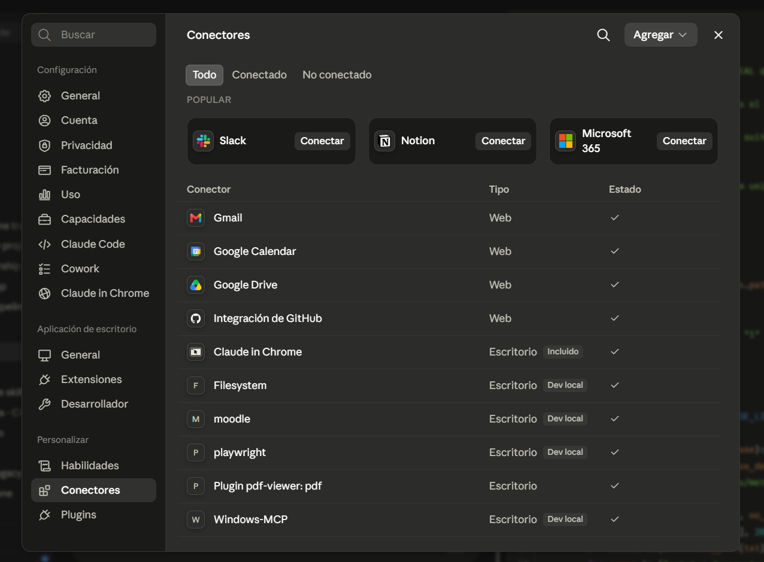Open the sidebar General gear settings
Screen dimensions: 764x562
[x=93, y=96]
